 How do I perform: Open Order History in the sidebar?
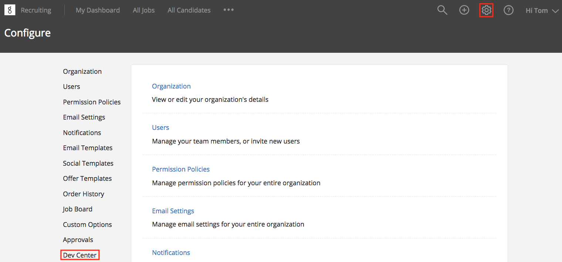pyautogui.click(x=84, y=194)
